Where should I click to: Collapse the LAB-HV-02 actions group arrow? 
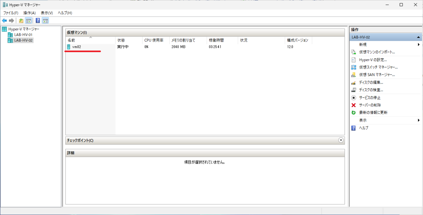click(418, 37)
